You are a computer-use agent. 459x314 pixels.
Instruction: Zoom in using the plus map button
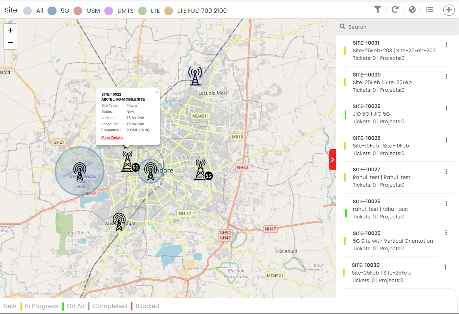[10, 30]
